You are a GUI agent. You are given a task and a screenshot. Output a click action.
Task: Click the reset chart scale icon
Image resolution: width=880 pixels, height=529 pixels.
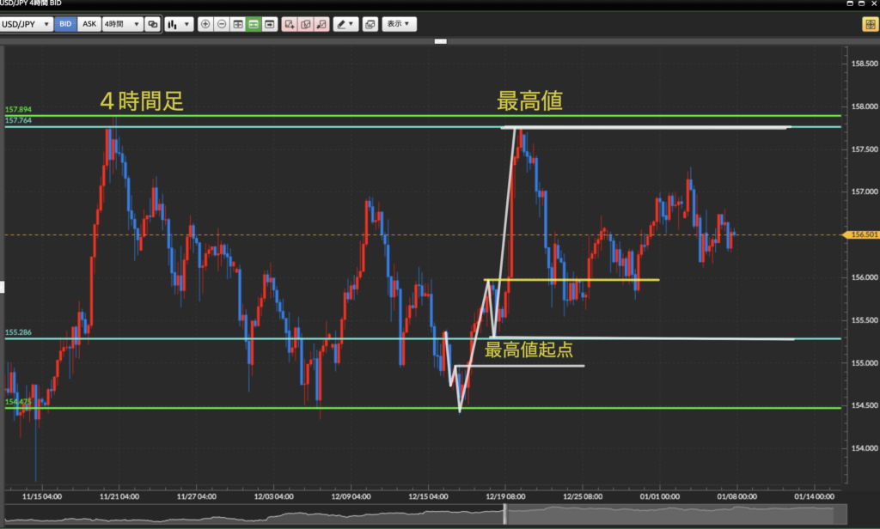pos(238,24)
